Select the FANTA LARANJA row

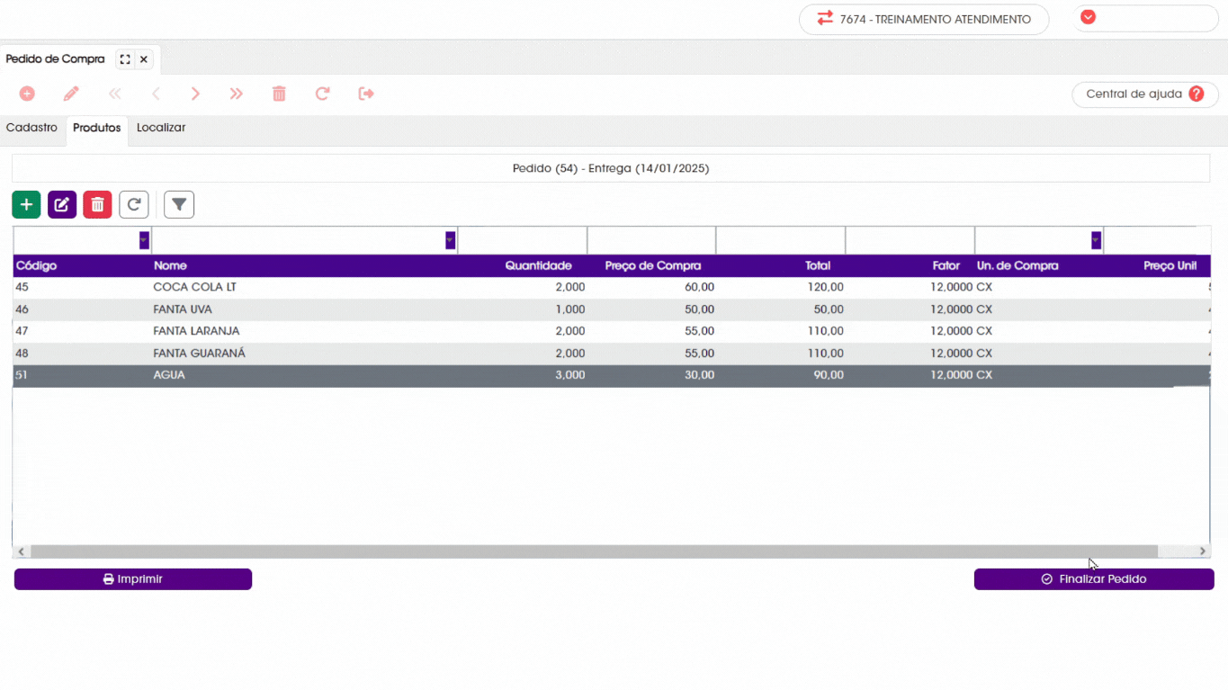pos(612,332)
